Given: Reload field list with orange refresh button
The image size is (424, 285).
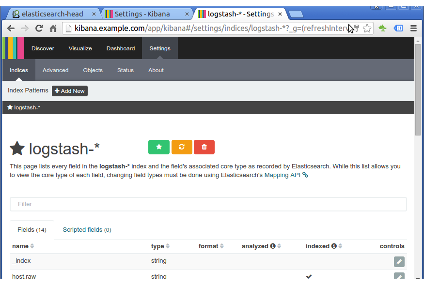Looking at the screenshot, I should click(182, 147).
